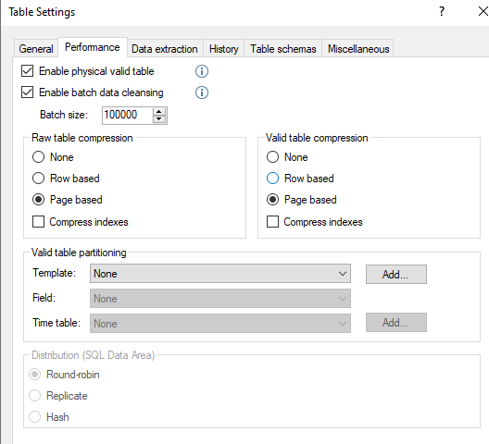This screenshot has width=489, height=444.
Task: Uncheck Enable physical valid table
Action: [x=28, y=71]
